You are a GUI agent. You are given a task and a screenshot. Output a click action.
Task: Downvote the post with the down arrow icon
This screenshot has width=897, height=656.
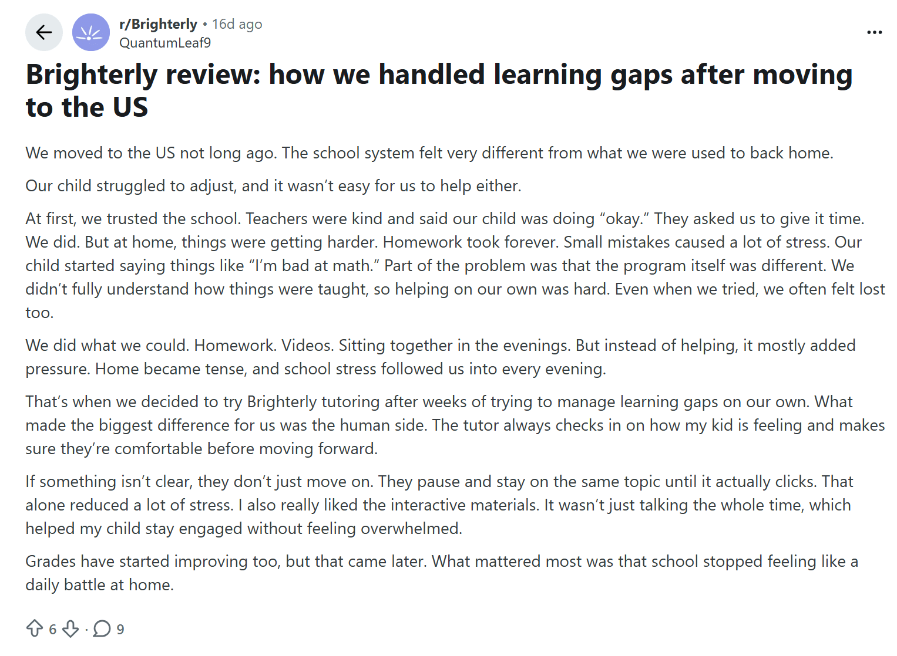[x=71, y=628]
